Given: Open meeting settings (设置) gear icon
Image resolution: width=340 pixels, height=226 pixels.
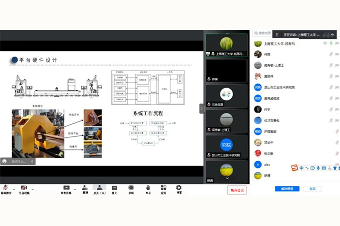Looking at the screenshot, I should [x=179, y=188].
